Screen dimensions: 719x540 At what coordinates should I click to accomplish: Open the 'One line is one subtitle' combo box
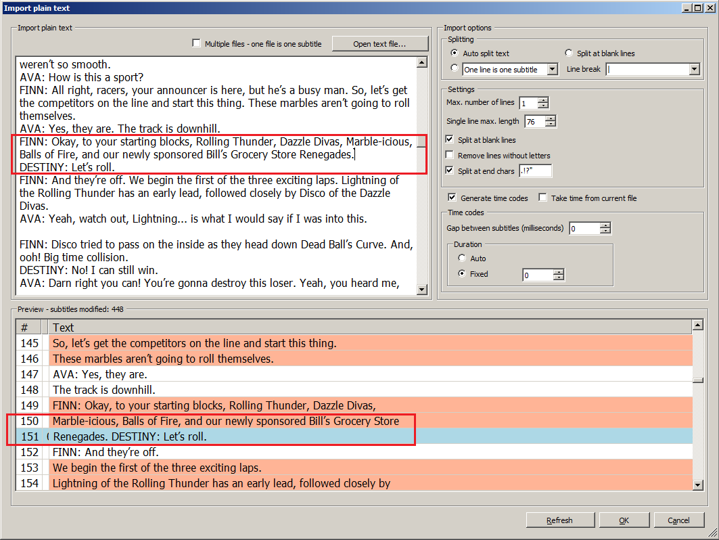pos(553,69)
